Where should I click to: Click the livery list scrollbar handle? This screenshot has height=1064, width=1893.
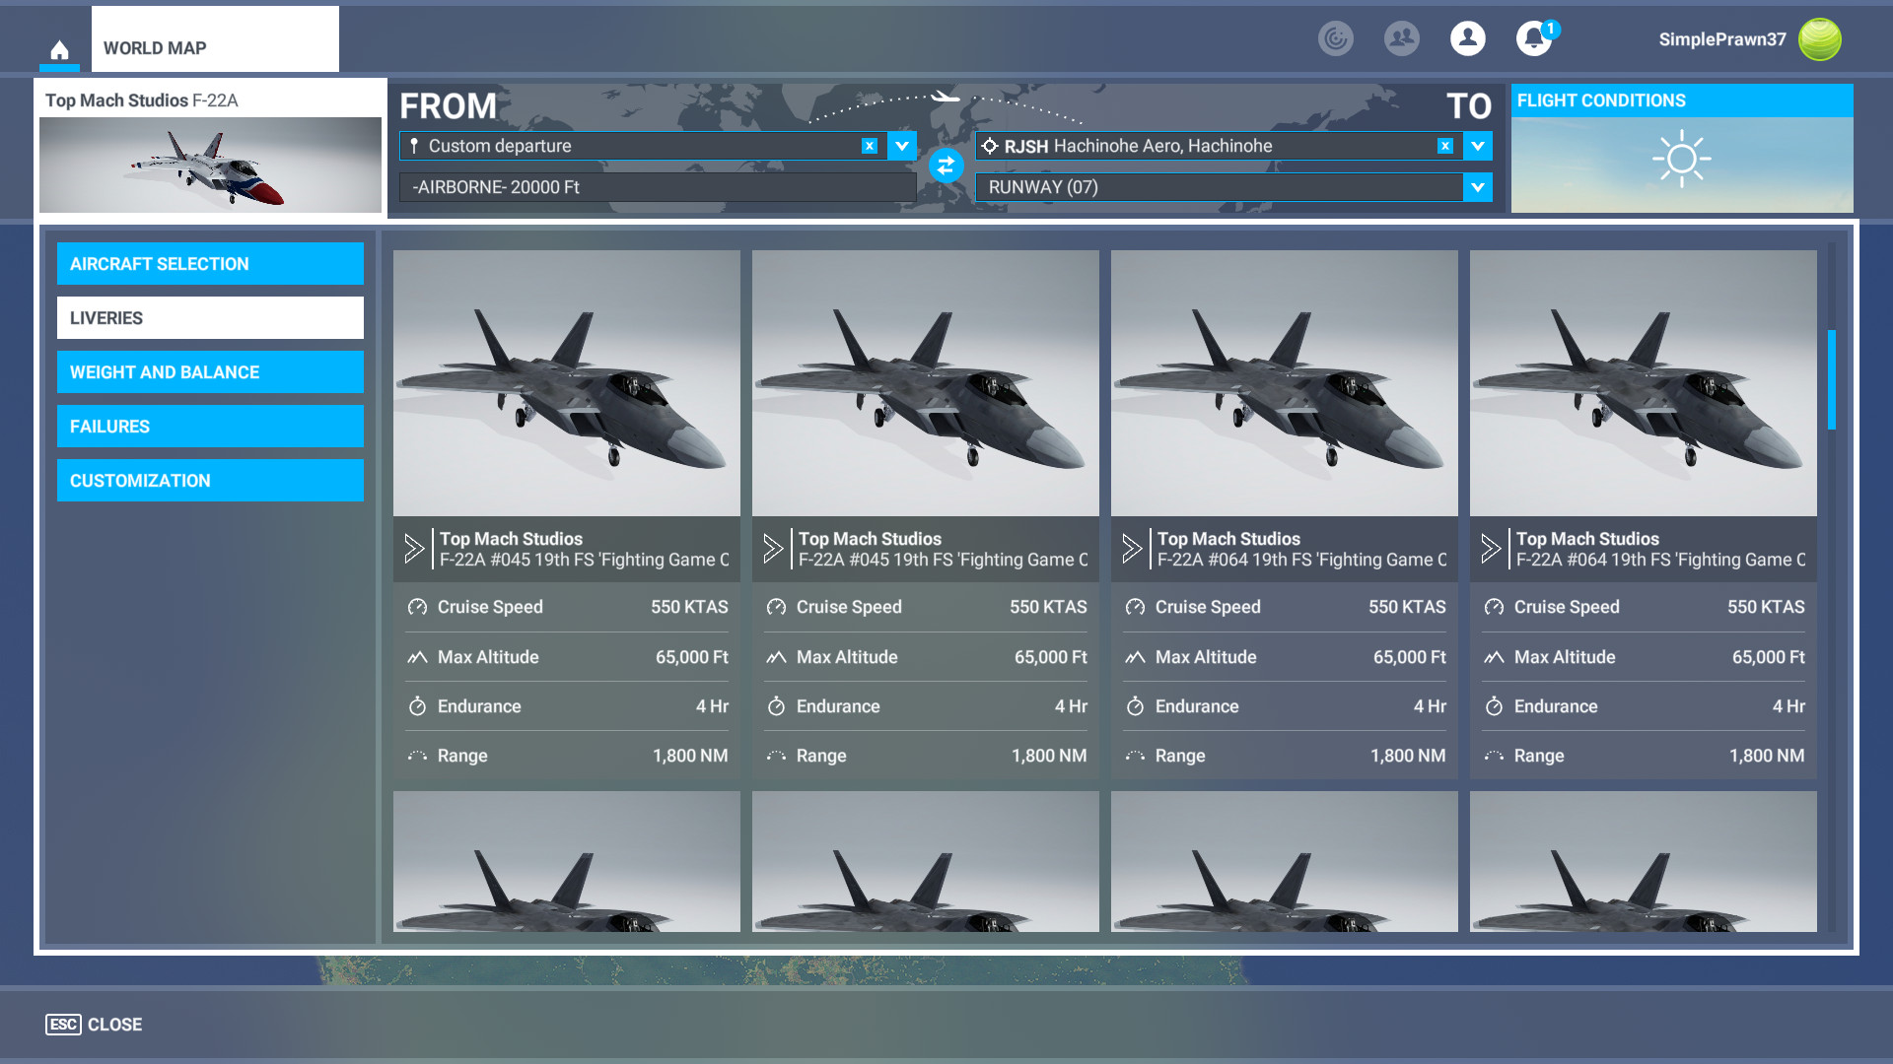pos(1831,379)
